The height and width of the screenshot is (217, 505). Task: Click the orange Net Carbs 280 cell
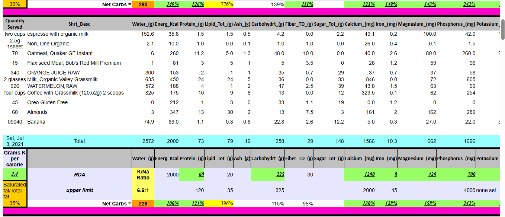coord(143,4)
